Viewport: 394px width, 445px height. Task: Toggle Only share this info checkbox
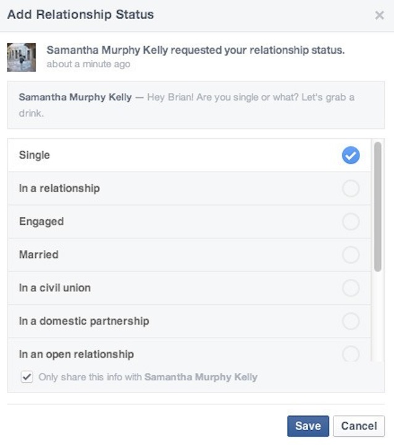[27, 376]
